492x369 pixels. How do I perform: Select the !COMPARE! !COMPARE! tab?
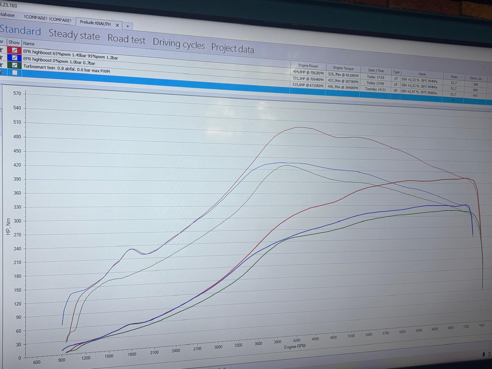coord(47,19)
